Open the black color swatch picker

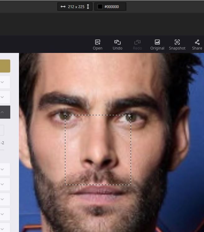pyautogui.click(x=100, y=7)
